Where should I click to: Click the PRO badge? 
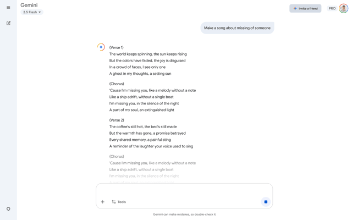tap(332, 9)
